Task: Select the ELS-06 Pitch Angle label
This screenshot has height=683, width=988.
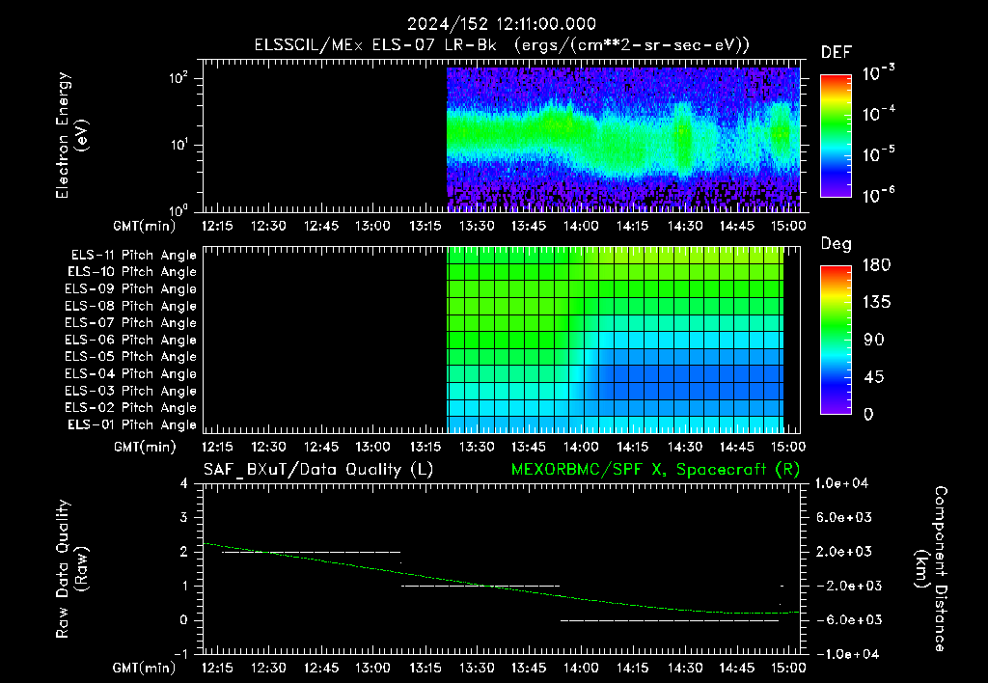Action: (x=130, y=340)
